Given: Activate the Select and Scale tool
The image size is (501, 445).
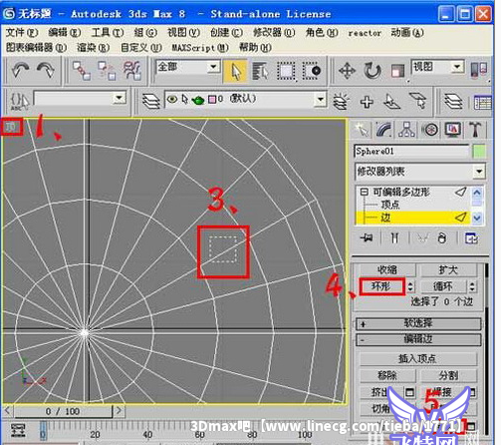Looking at the screenshot, I should (x=397, y=71).
